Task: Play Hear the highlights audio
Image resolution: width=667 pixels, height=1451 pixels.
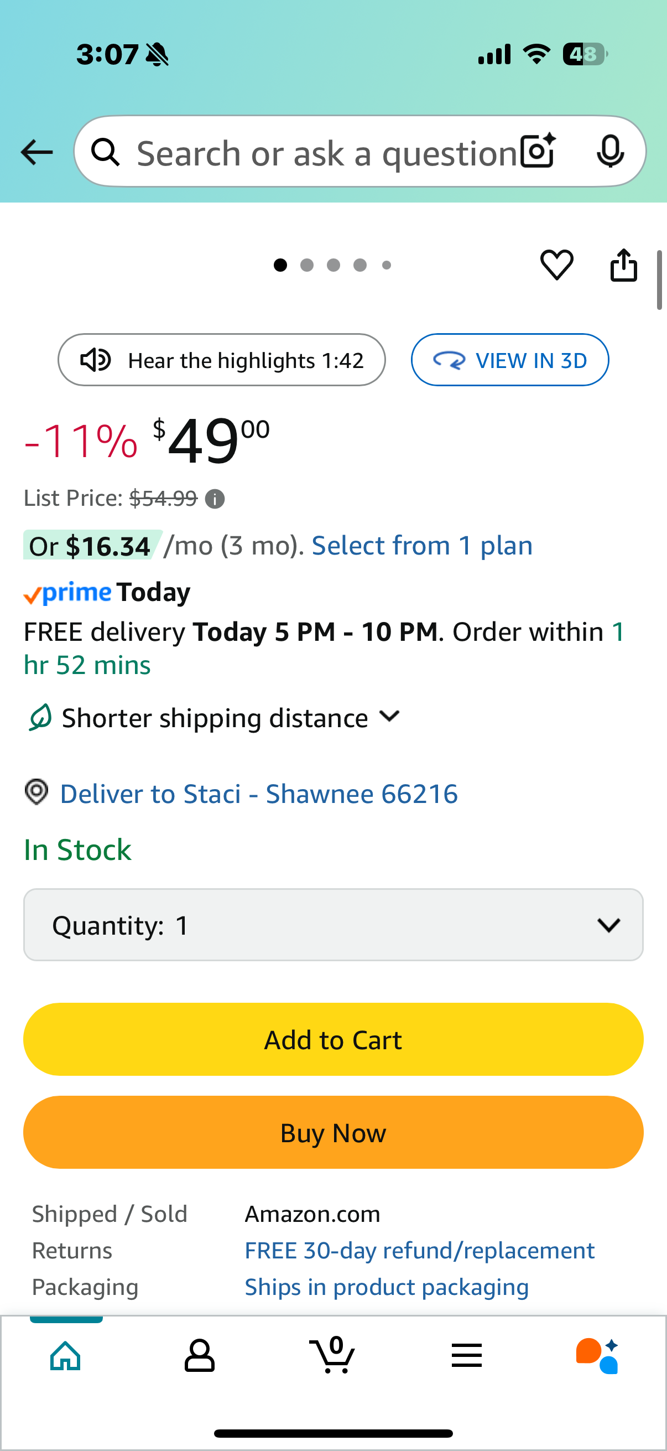Action: (222, 360)
